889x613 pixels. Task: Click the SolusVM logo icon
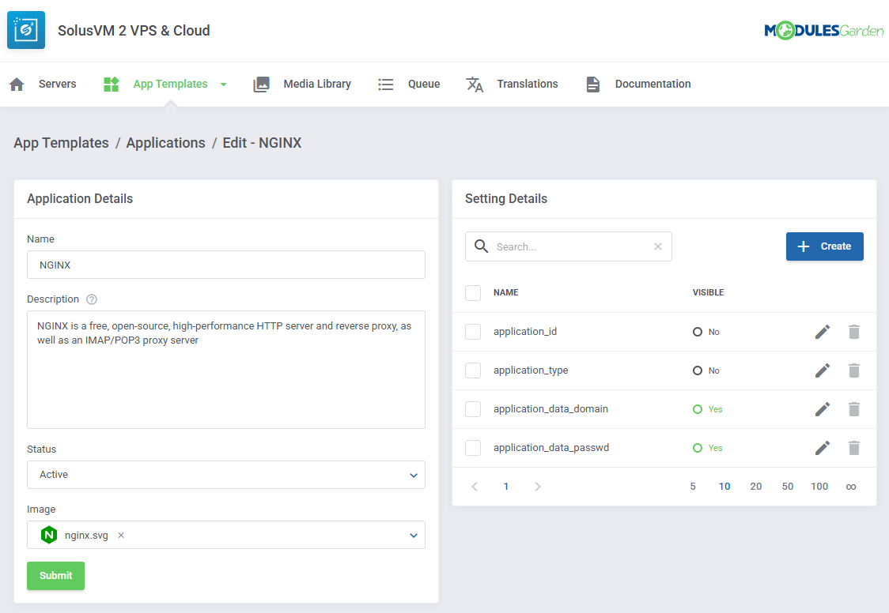pyautogui.click(x=26, y=31)
